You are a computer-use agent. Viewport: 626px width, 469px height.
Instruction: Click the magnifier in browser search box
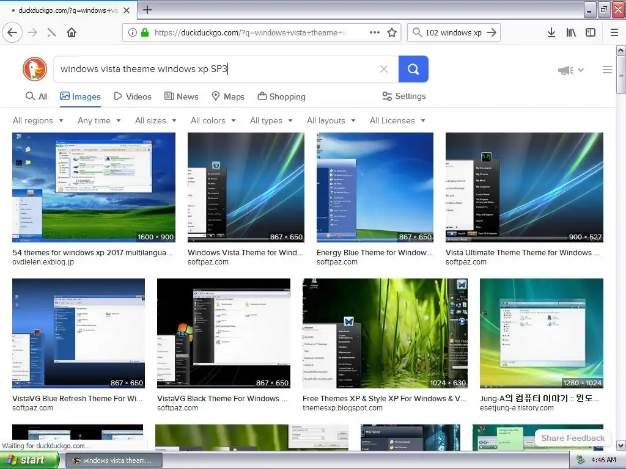[417, 33]
